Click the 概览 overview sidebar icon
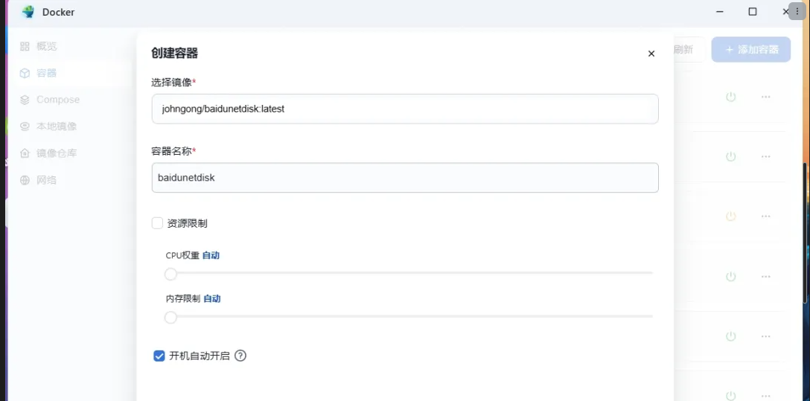 click(25, 46)
